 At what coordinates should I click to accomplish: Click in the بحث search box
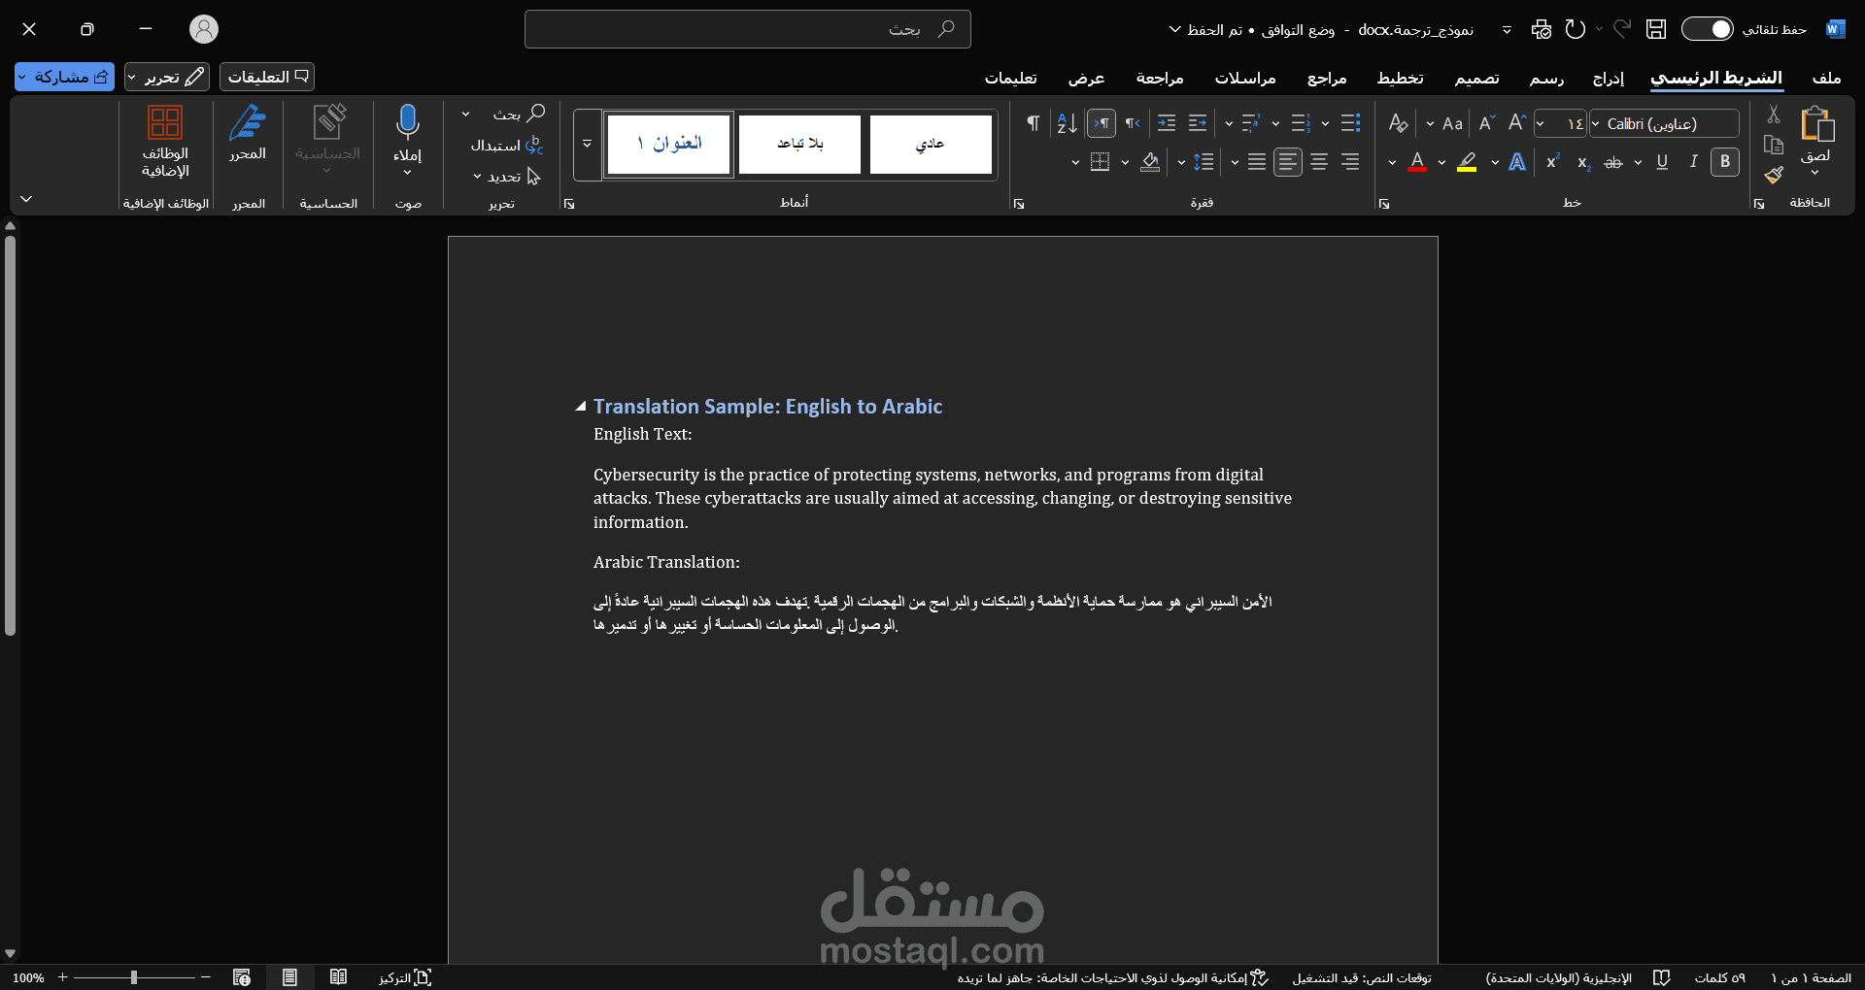point(748,29)
